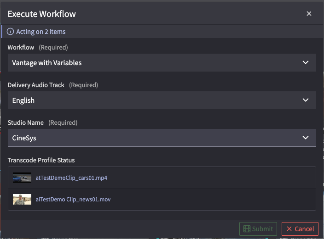Open the Studio Name dropdown showing CineSys
The image size is (324, 239).
pyautogui.click(x=162, y=138)
